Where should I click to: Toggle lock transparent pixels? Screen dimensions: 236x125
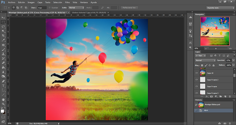pyautogui.click(x=202, y=65)
